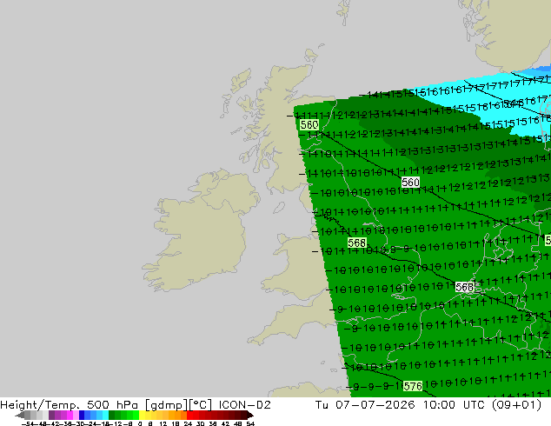Image resolution: width=551 pixels, height=426 pixels.
Task: Click the 560 label with white background
Action: click(x=410, y=182)
